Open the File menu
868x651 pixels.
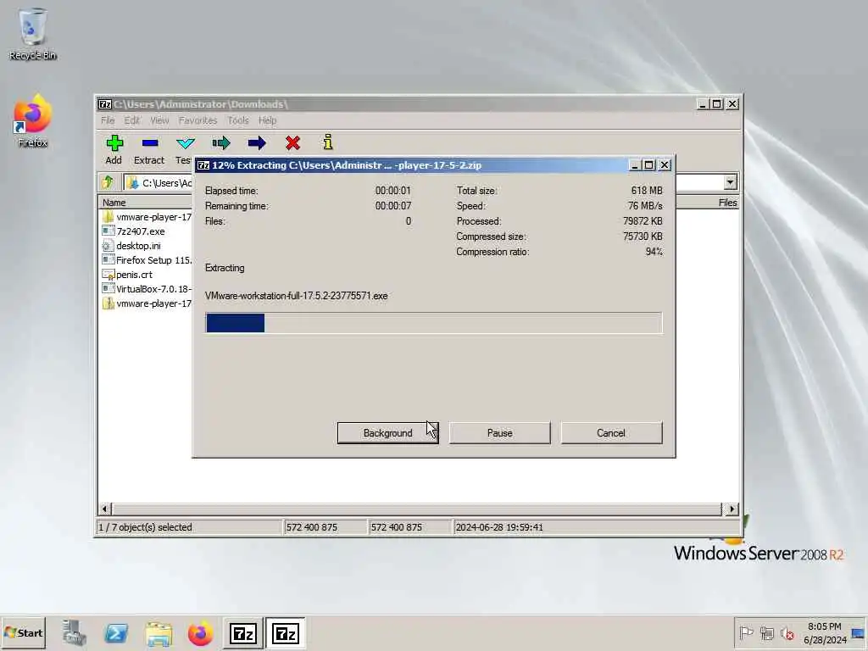[108, 120]
